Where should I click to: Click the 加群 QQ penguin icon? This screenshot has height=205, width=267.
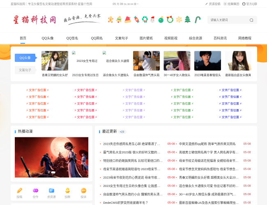(67, 191)
